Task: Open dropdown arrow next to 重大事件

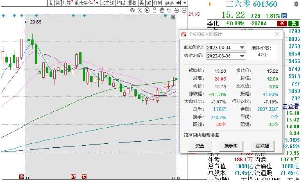Action: [x=97, y=3]
